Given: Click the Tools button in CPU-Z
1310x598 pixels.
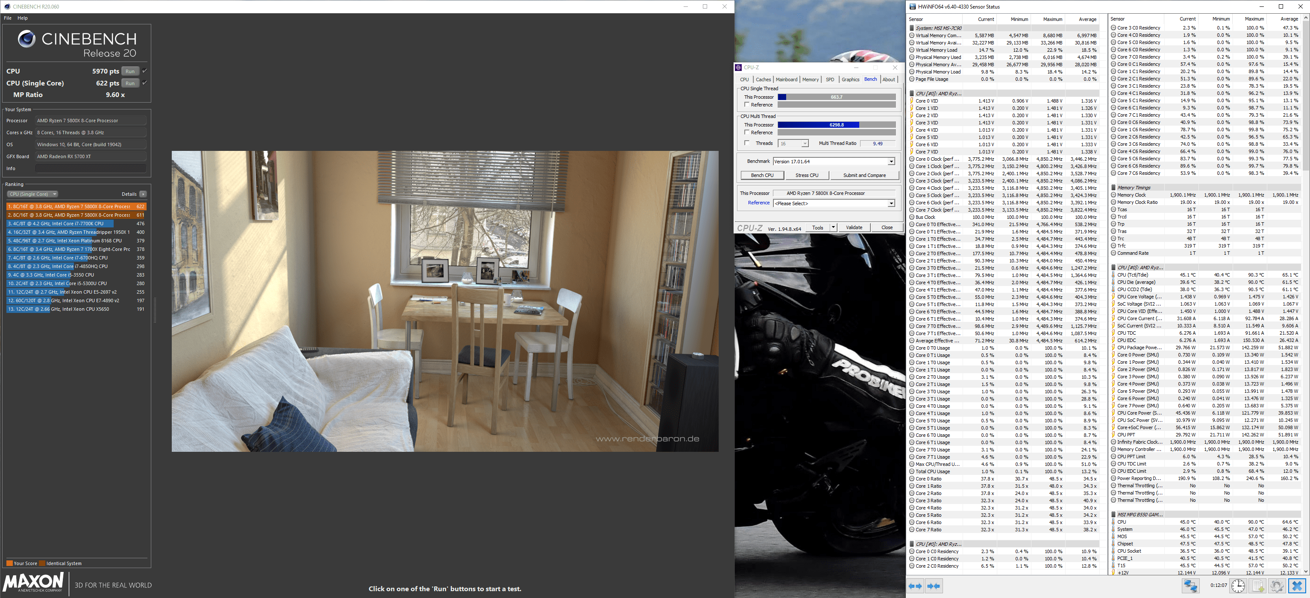Looking at the screenshot, I should [818, 227].
